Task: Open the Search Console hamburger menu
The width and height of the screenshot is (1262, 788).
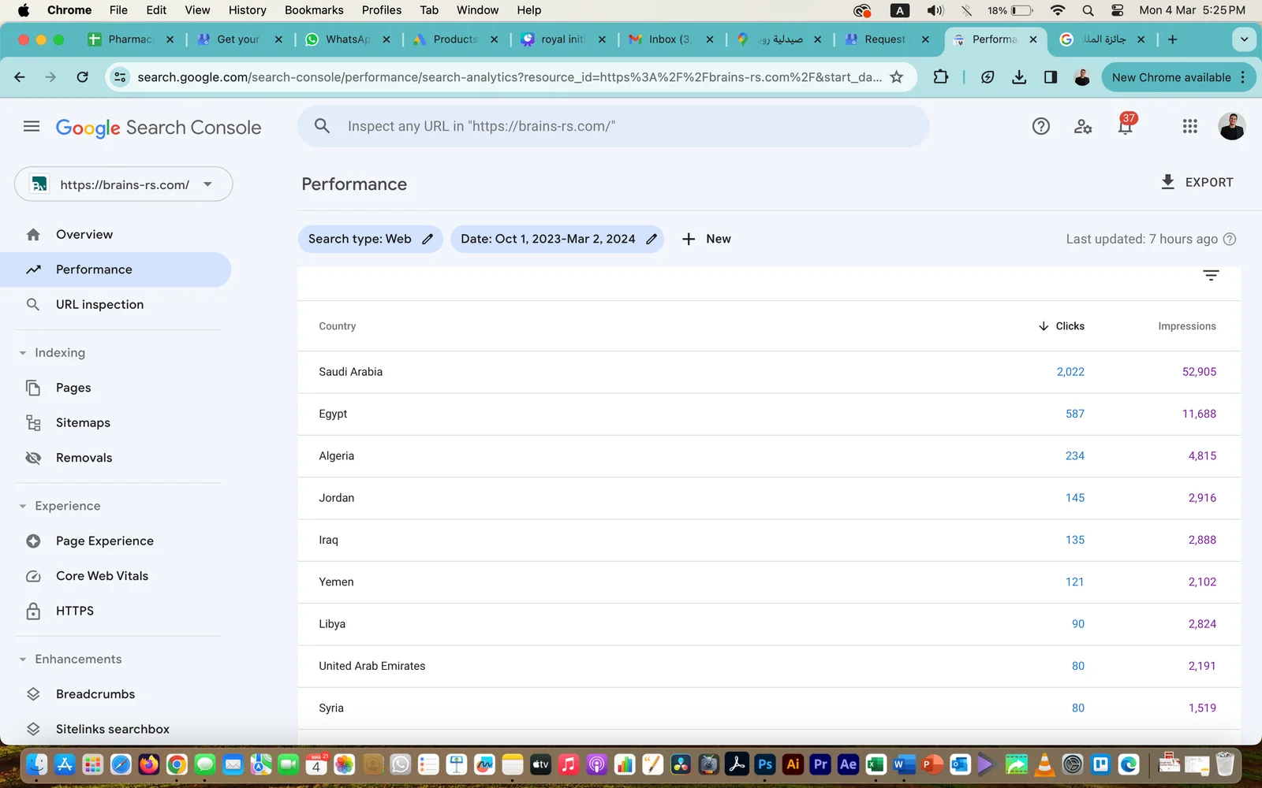Action: pos(32,126)
